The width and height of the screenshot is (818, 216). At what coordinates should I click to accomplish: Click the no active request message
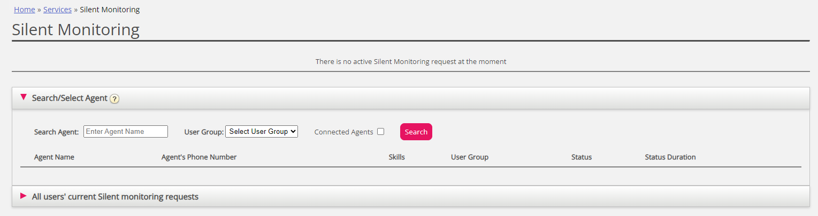(411, 62)
